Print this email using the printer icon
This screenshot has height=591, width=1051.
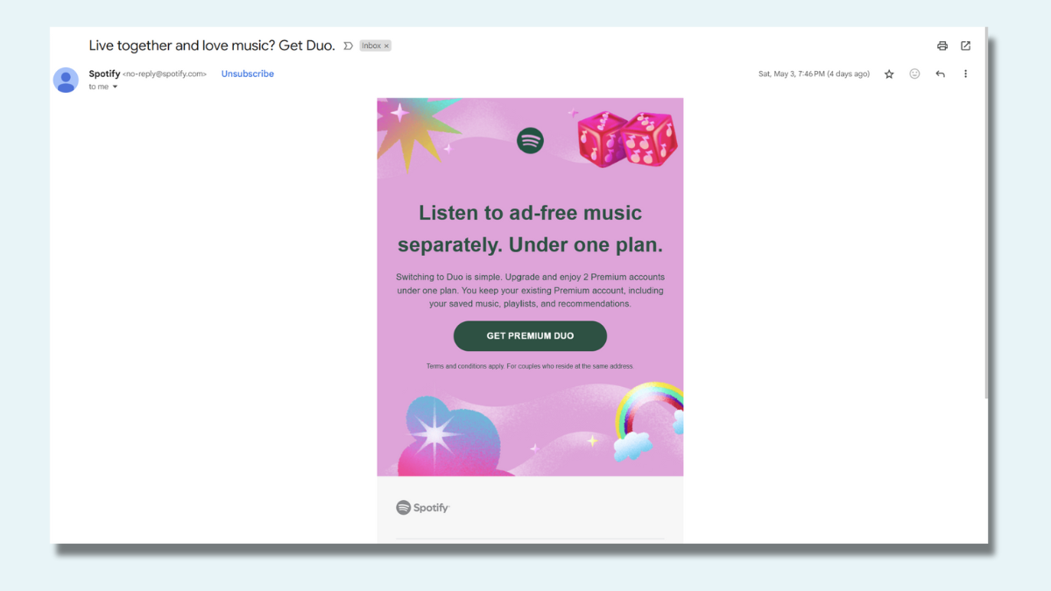942,46
